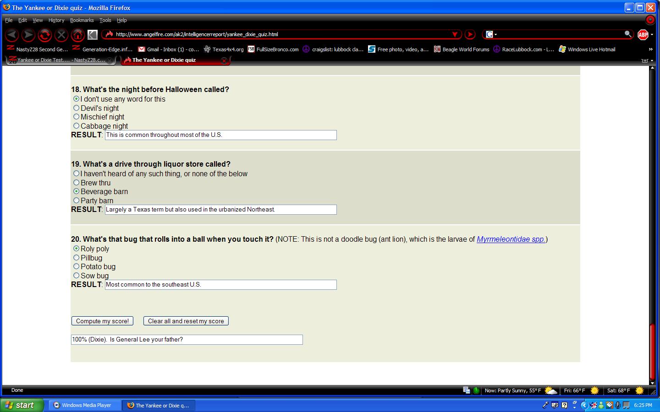The height and width of the screenshot is (412, 660).
Task: Open the search engine selector dropdown
Action: click(x=491, y=34)
